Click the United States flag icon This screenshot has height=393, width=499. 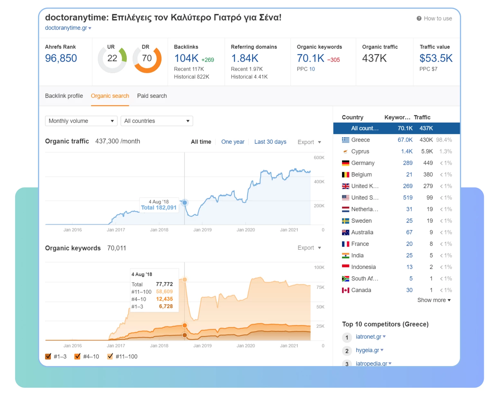[346, 198]
